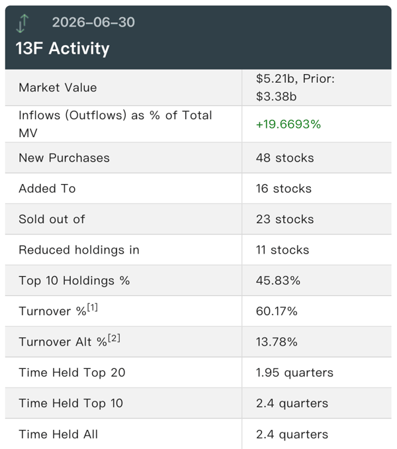Select the 23 stocks value
This screenshot has height=449, width=397.
(x=285, y=219)
